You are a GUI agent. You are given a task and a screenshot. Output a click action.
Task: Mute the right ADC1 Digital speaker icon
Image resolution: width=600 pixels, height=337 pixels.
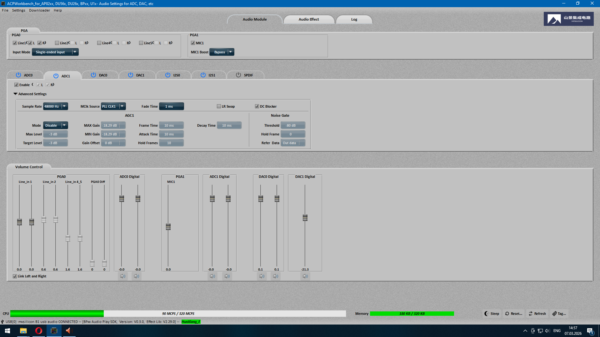[x=227, y=276]
